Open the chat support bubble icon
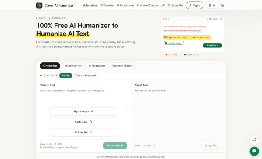 (x=254, y=151)
